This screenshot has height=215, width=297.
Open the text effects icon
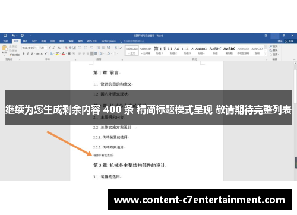tap(51, 53)
